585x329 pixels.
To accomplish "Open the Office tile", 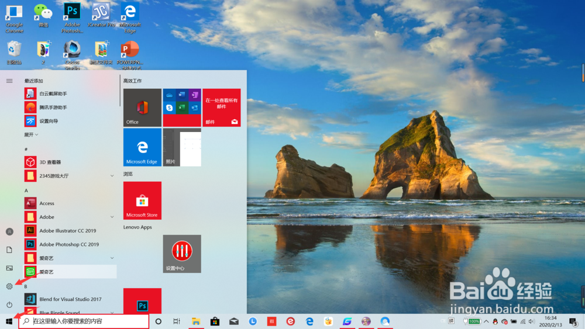I will coord(142,108).
